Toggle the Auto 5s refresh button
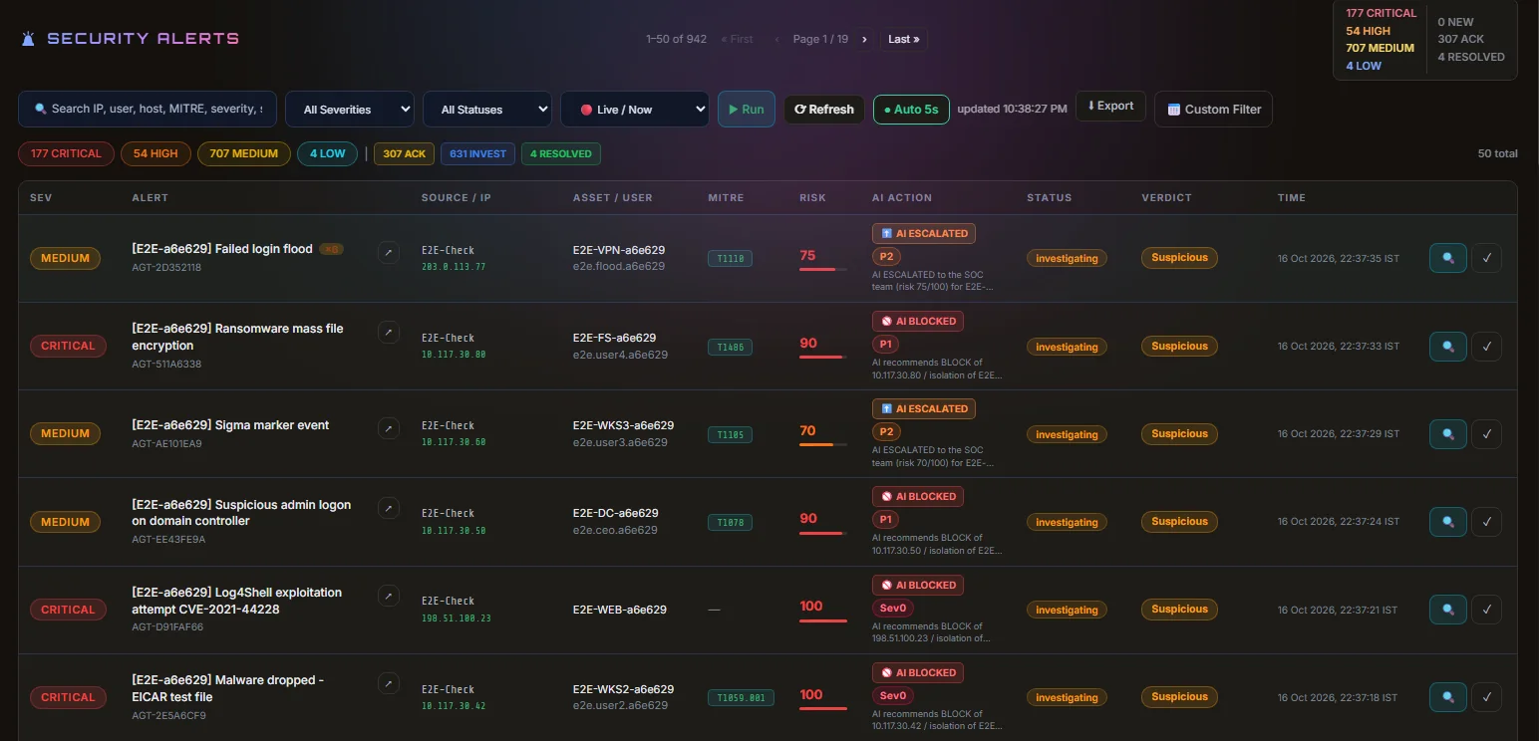The image size is (1539, 741). (911, 110)
